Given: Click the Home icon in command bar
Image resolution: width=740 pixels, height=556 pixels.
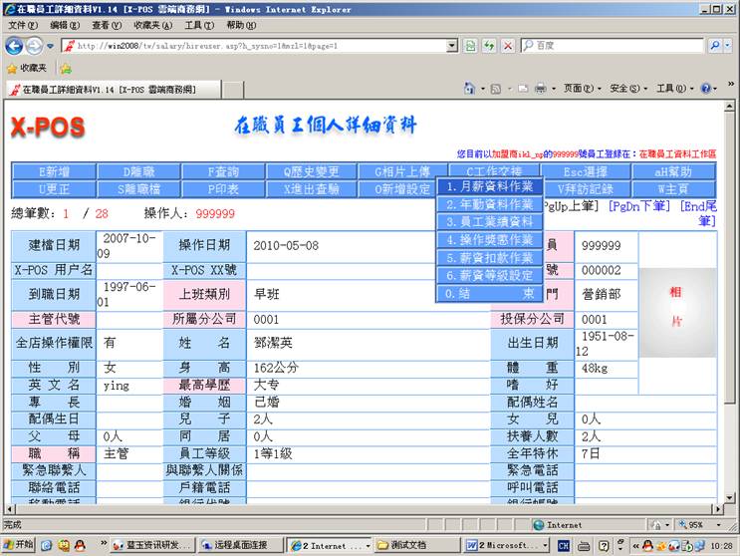Looking at the screenshot, I should pyautogui.click(x=469, y=89).
